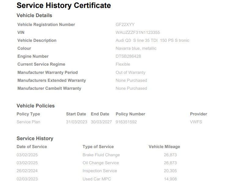Select the Audi Q3 vehicle description text

(152, 40)
